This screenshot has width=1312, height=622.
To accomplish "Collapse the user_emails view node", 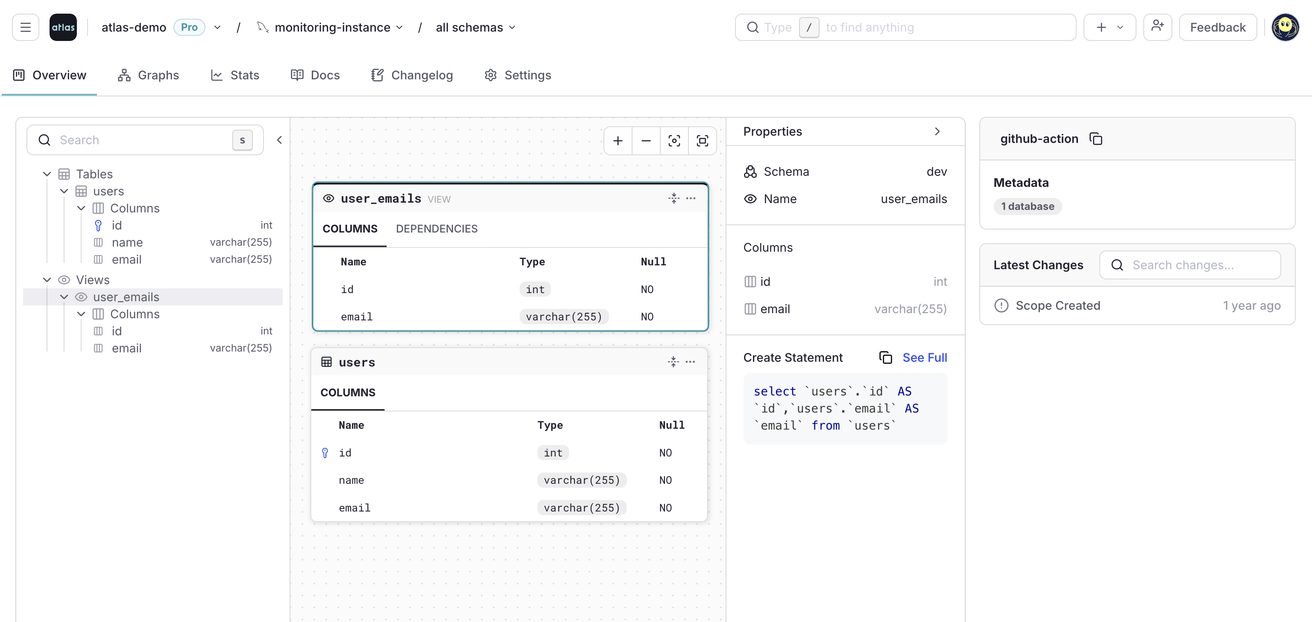I will [64, 297].
